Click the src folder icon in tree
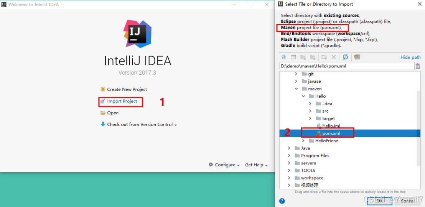The height and width of the screenshot is (207, 425). click(x=318, y=111)
